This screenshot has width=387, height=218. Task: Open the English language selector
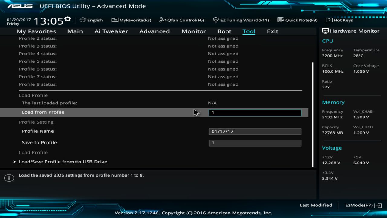pyautogui.click(x=91, y=20)
